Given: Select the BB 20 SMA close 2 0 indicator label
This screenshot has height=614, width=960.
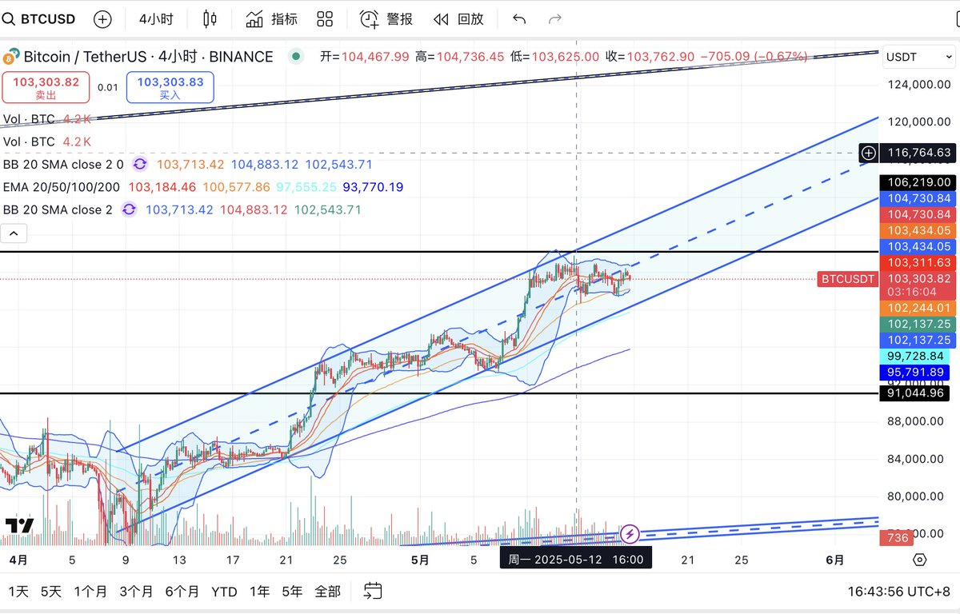Looking at the screenshot, I should point(64,164).
